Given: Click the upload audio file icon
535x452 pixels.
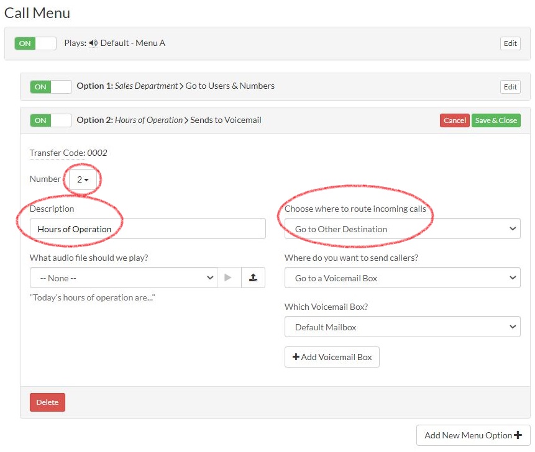Looking at the screenshot, I should pos(252,278).
